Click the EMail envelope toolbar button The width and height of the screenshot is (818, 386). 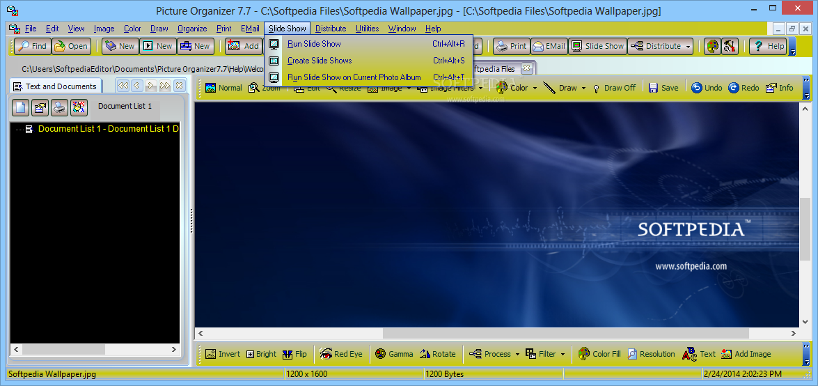(x=549, y=46)
